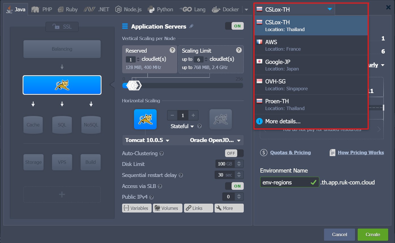Increase horizontal node count
The image size is (395, 243).
193,115
